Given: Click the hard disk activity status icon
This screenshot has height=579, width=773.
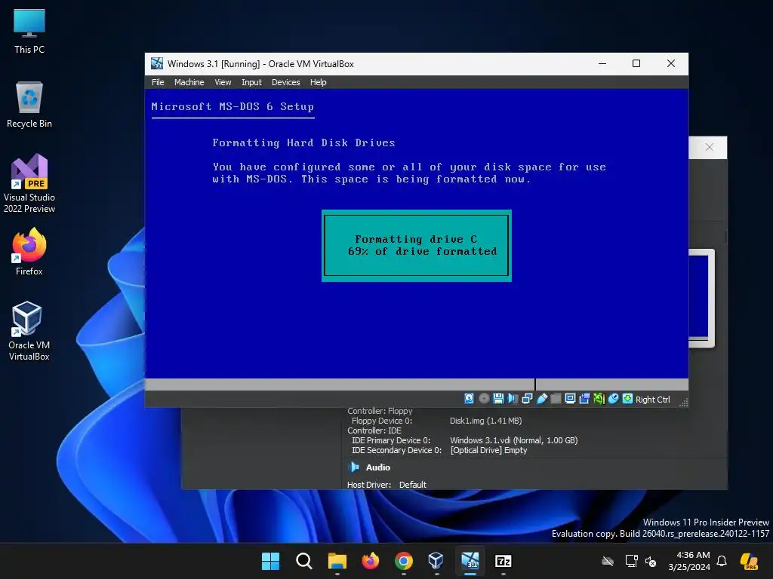Looking at the screenshot, I should click(x=469, y=399).
